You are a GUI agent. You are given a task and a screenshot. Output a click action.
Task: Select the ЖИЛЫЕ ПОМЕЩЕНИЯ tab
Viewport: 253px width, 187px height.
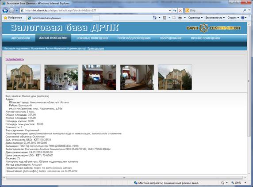(53, 38)
